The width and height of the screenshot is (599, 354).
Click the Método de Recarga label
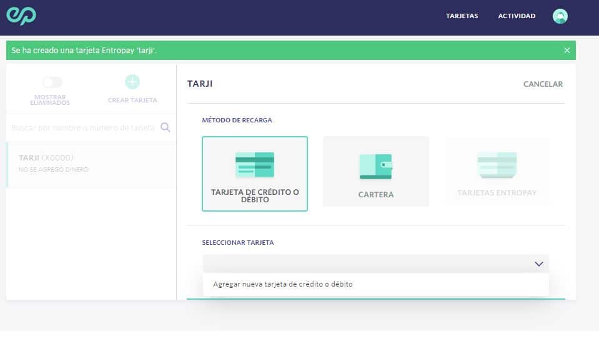[x=237, y=120]
